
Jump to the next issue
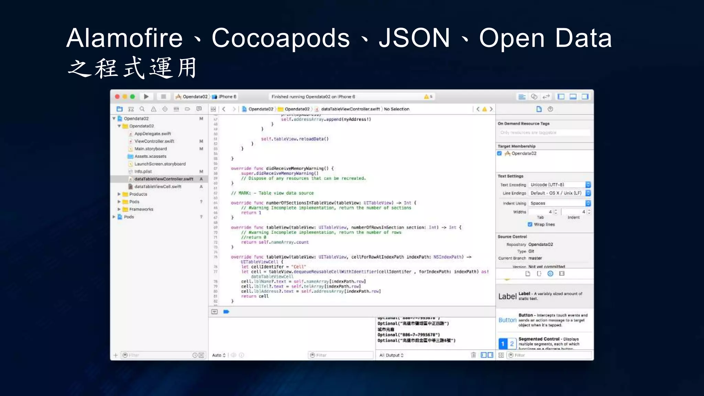pos(491,109)
